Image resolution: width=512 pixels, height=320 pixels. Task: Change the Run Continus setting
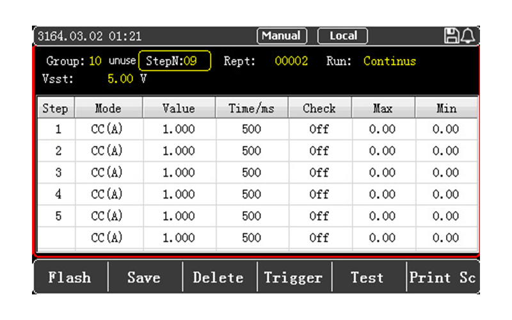click(389, 62)
